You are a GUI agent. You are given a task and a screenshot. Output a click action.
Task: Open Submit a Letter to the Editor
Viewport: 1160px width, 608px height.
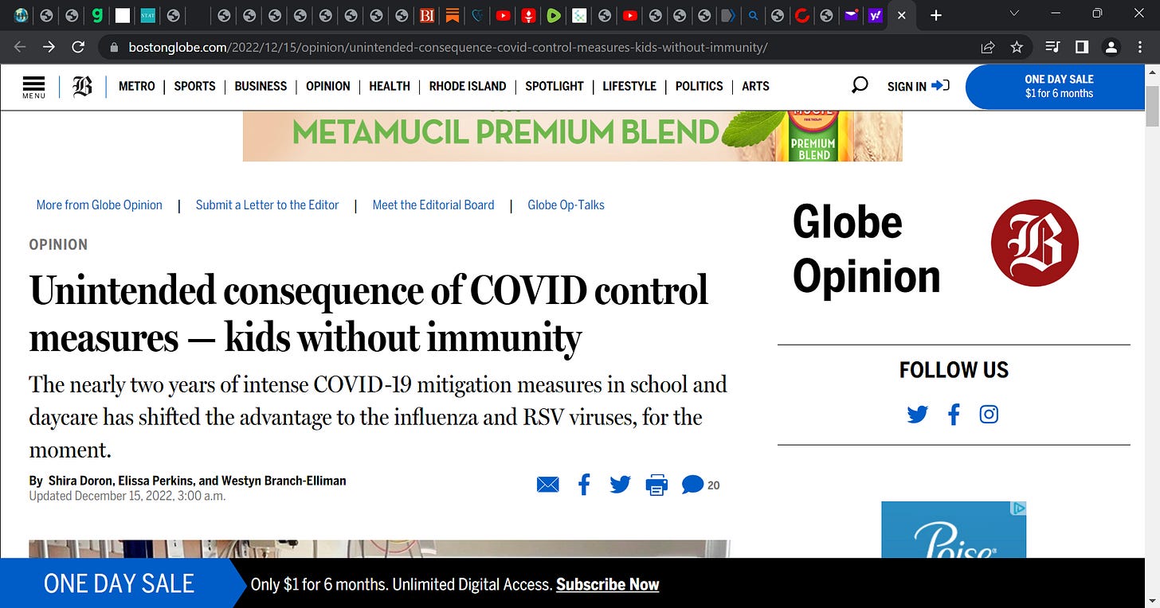click(x=268, y=205)
